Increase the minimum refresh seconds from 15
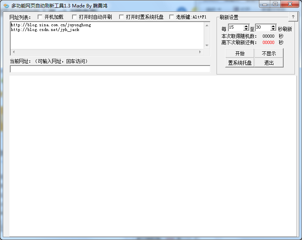Viewport: 302px width, 240px height. [246, 26]
